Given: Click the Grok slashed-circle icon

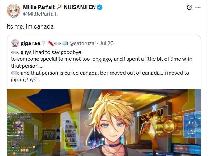Looking at the screenshot, I should [189, 8].
